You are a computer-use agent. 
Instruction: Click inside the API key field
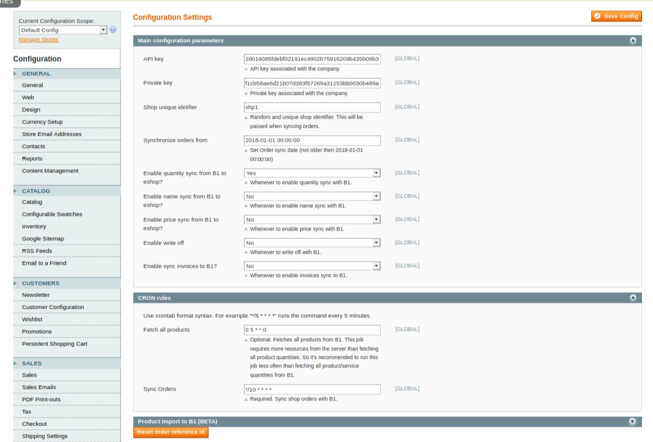(x=312, y=58)
